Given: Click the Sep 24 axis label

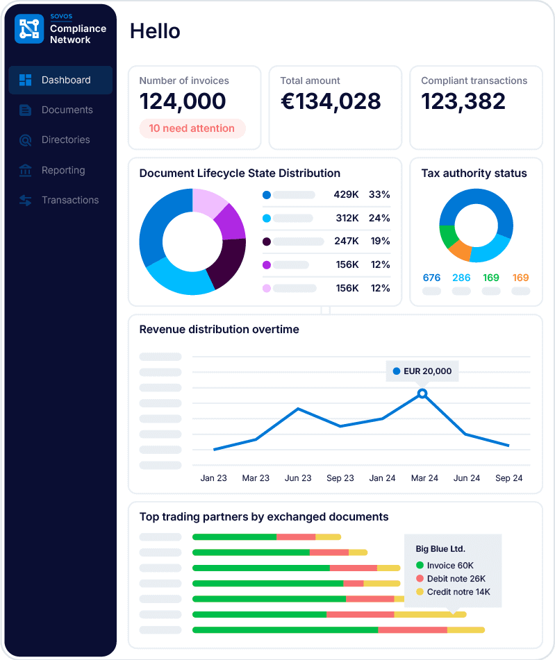Looking at the screenshot, I should [x=508, y=478].
